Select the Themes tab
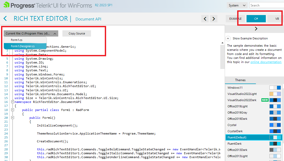This screenshot has height=161, width=284. click(x=240, y=80)
